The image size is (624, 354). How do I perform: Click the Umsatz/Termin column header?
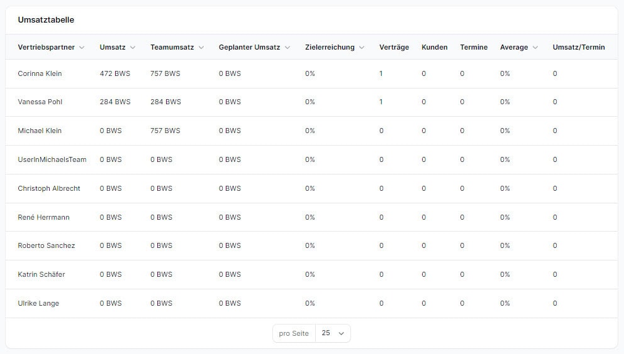pyautogui.click(x=579, y=47)
